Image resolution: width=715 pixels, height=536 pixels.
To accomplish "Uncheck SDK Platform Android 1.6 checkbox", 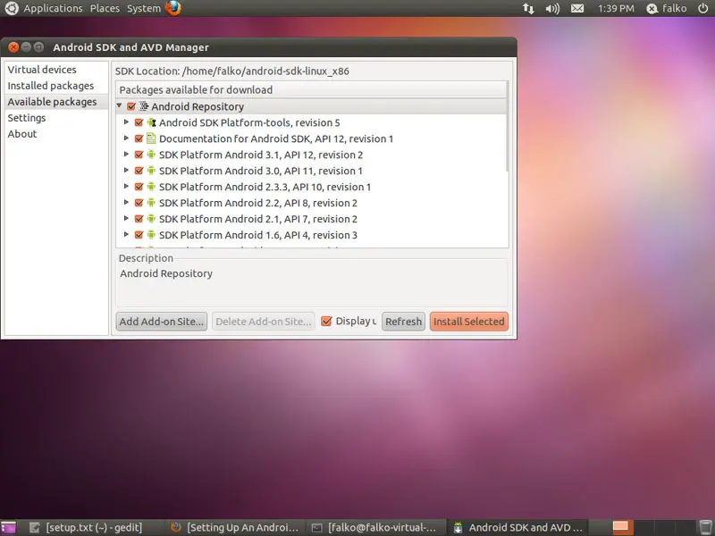I will coord(139,235).
